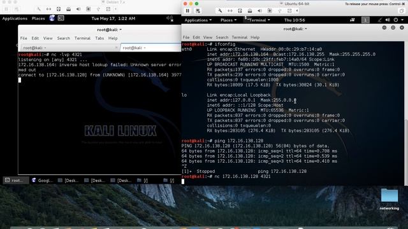Click snapshot icon beside pause in Debian VM toolbar

(17, 9)
